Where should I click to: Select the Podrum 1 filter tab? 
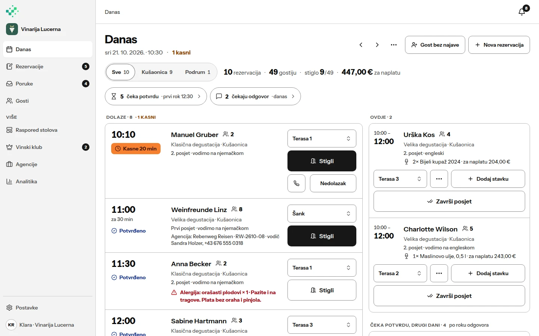coord(198,72)
